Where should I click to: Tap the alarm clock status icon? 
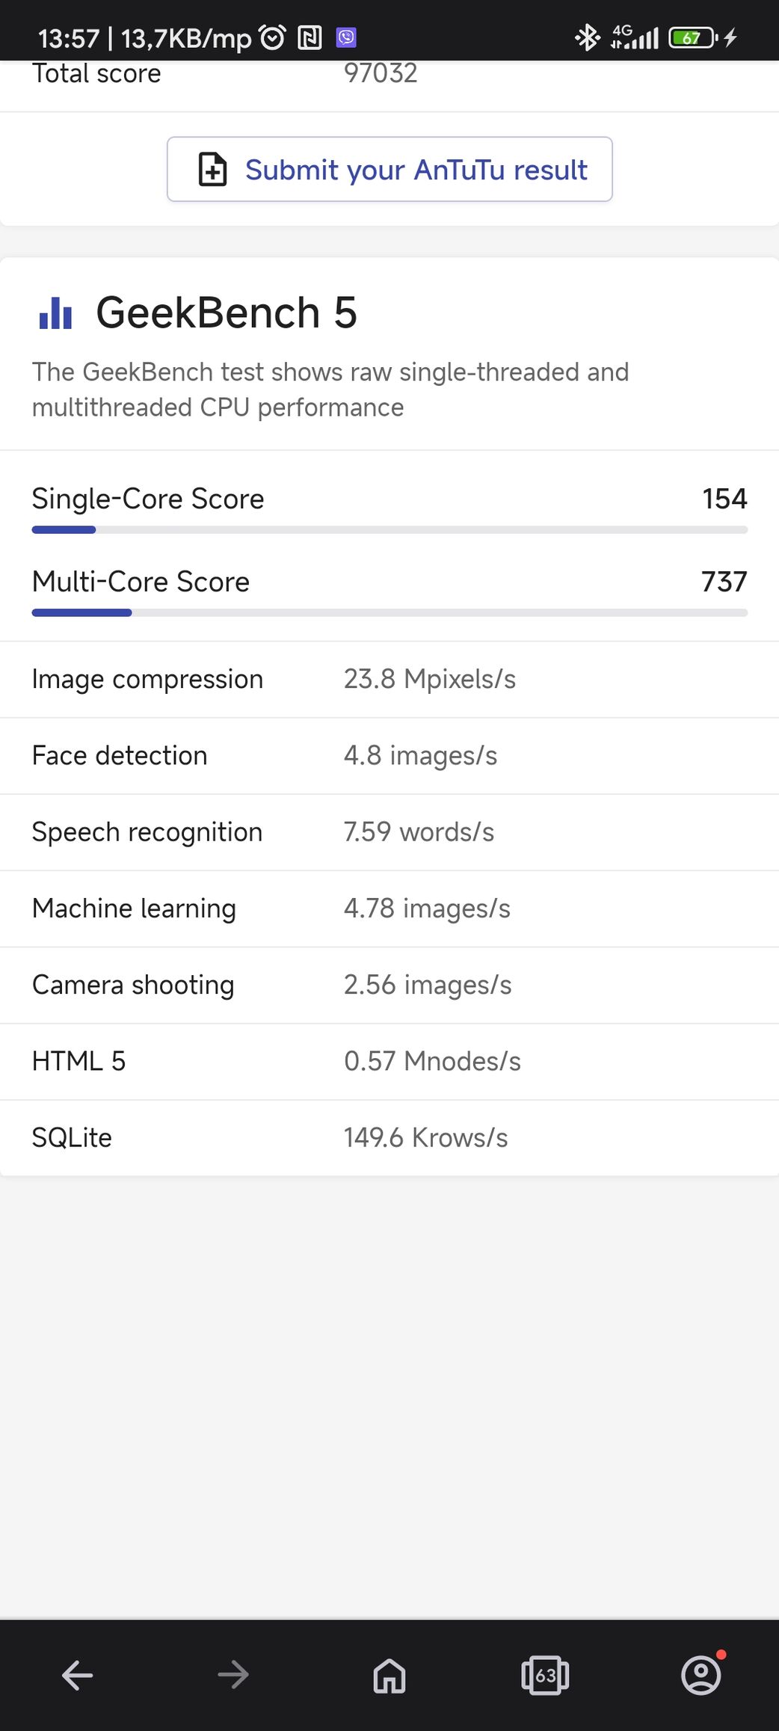point(272,37)
